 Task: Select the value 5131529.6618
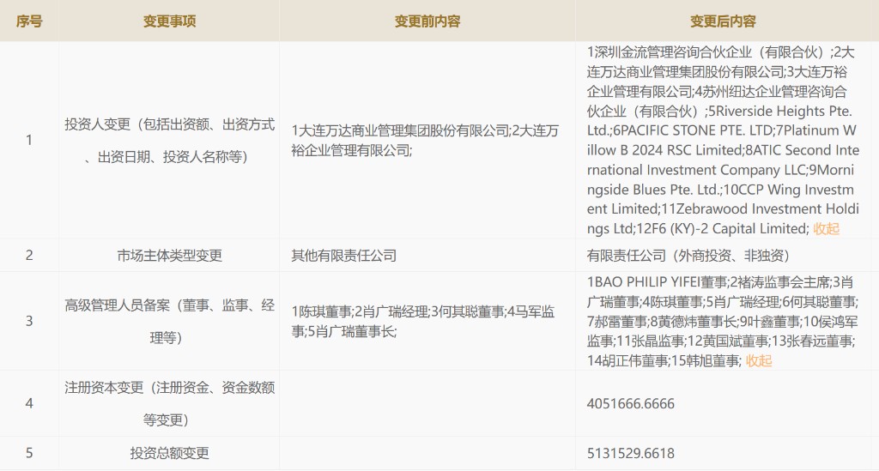pyautogui.click(x=631, y=452)
